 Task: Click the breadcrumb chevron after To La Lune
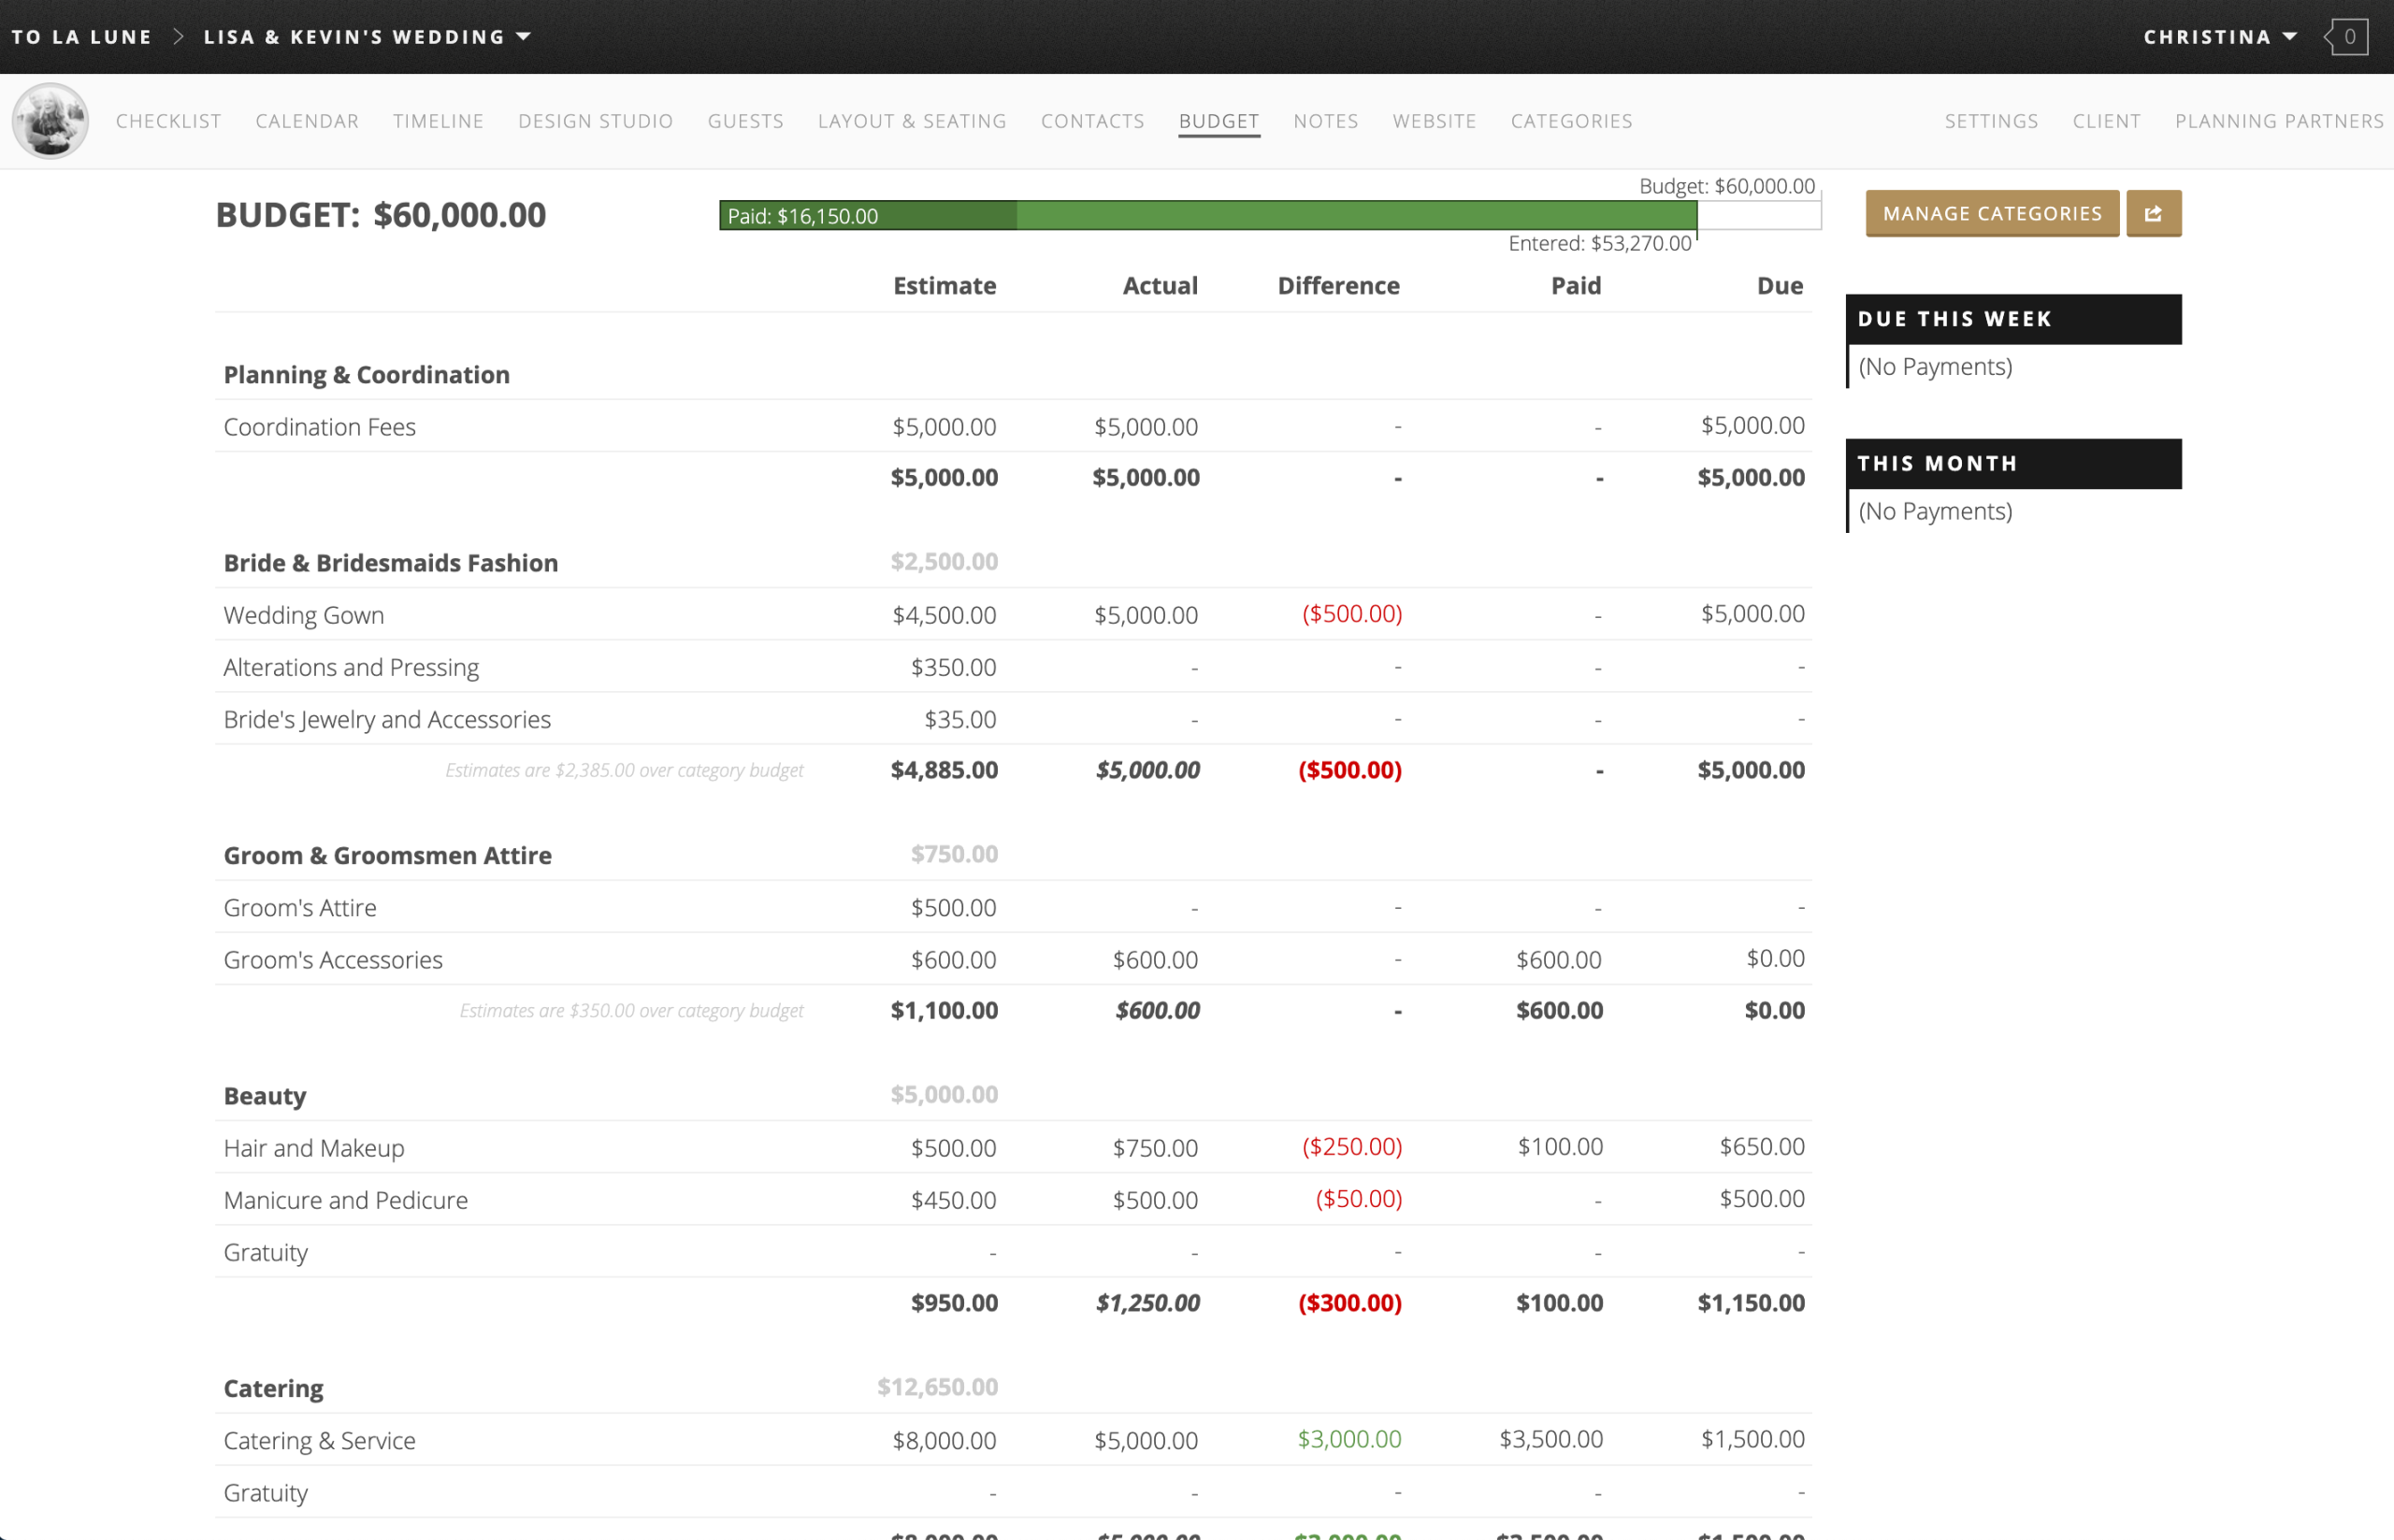pos(178,37)
